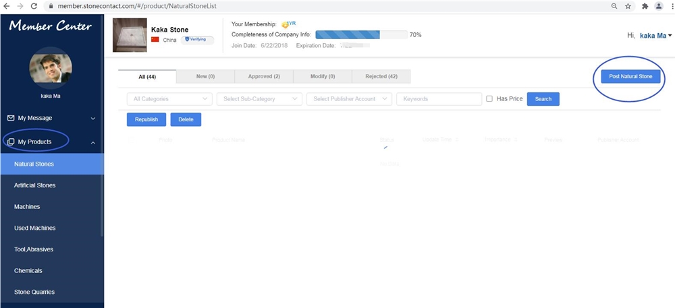675x308 pixels.
Task: Open Used Machines in sidebar
Action: coord(52,228)
